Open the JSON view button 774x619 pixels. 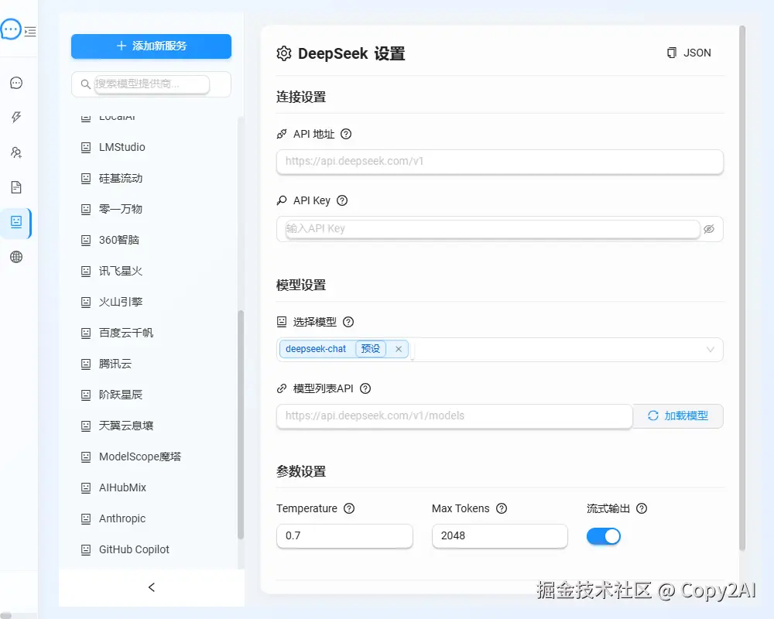[689, 53]
